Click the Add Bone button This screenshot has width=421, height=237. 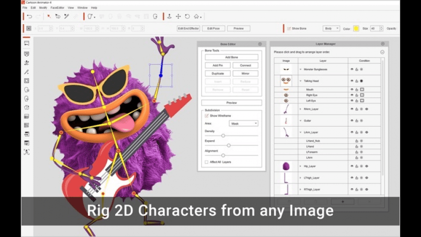tap(231, 57)
